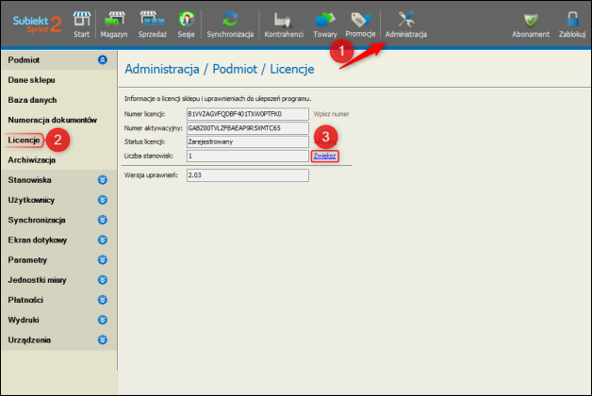Open Dane sklepu in sidebar
The image size is (592, 396).
(32, 80)
